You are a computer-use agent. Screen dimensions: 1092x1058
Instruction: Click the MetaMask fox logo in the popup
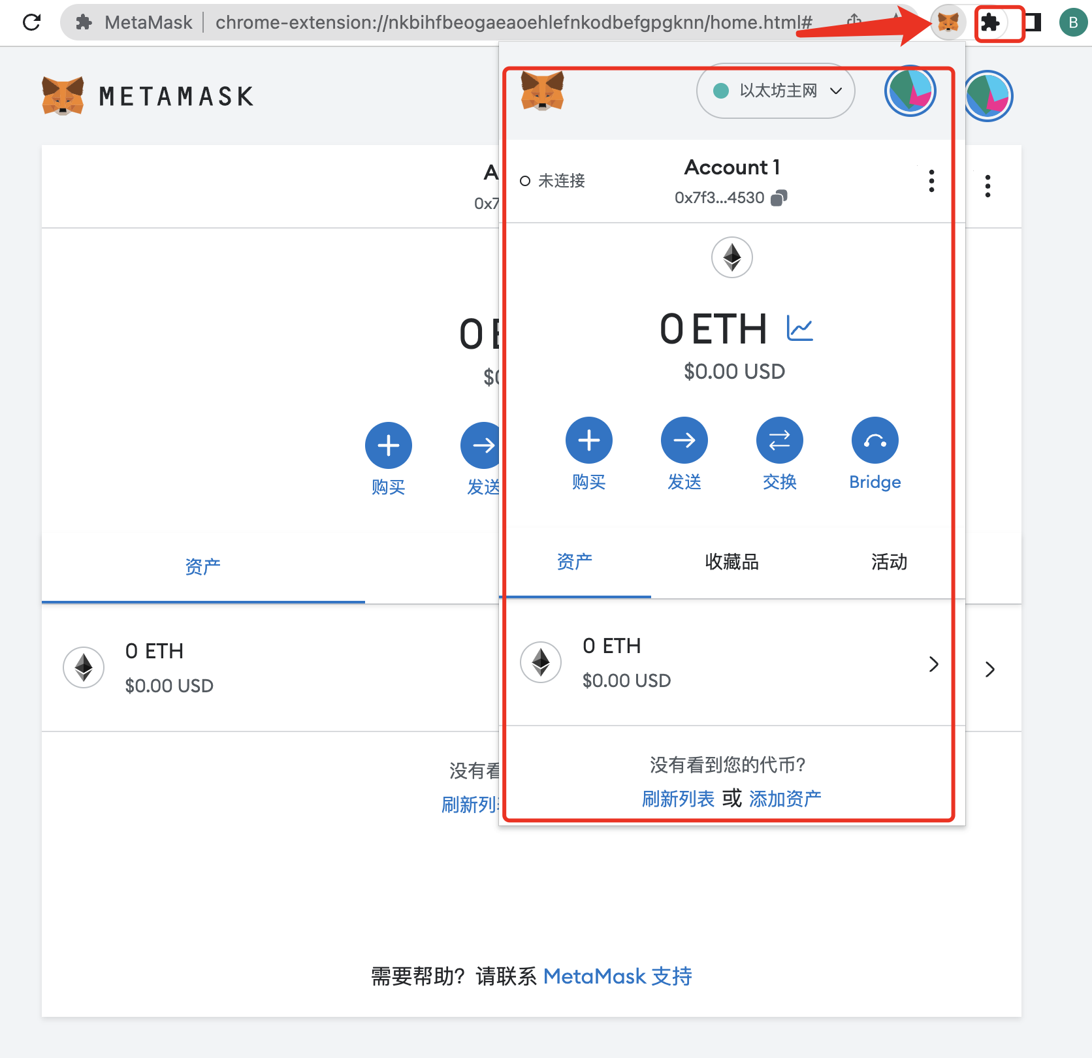(542, 91)
